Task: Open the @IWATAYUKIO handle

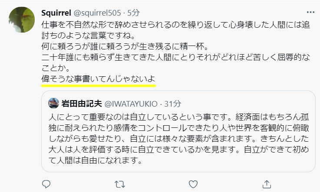Action: pyautogui.click(x=131, y=104)
